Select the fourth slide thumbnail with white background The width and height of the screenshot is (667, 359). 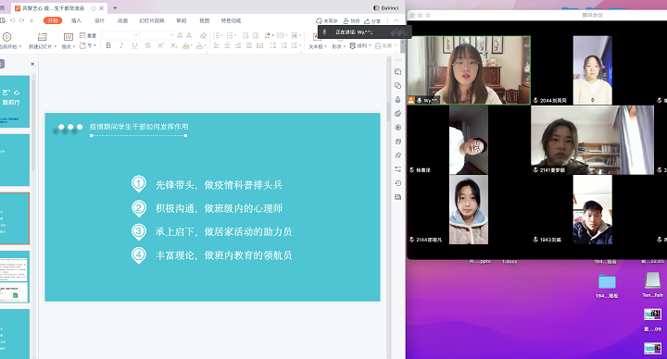pos(15,277)
